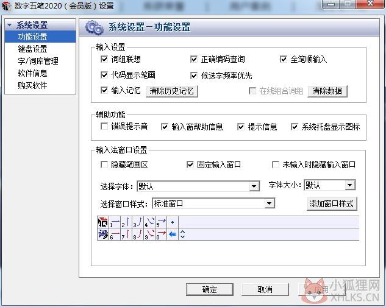
Task: Expand the 选择窗口样式 dropdown
Action: pos(270,203)
